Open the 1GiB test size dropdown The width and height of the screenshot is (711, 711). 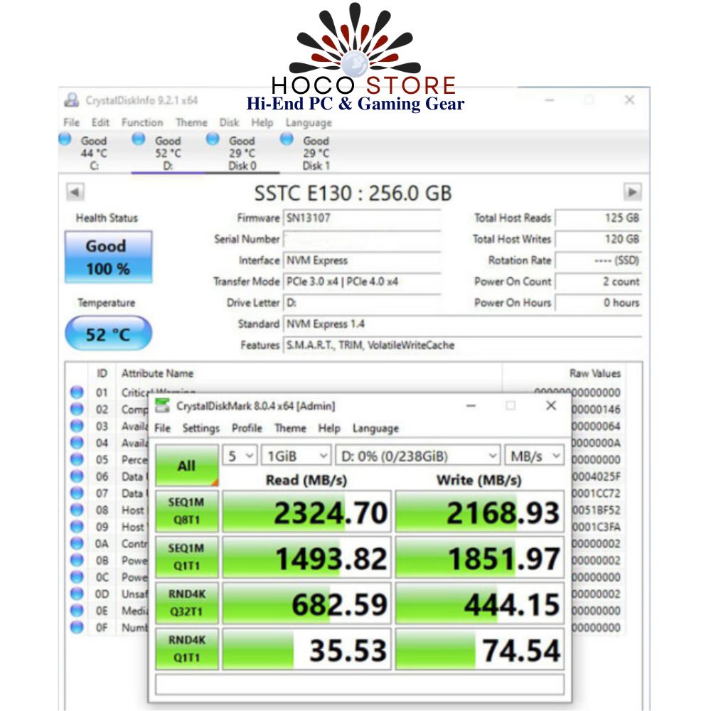click(296, 456)
